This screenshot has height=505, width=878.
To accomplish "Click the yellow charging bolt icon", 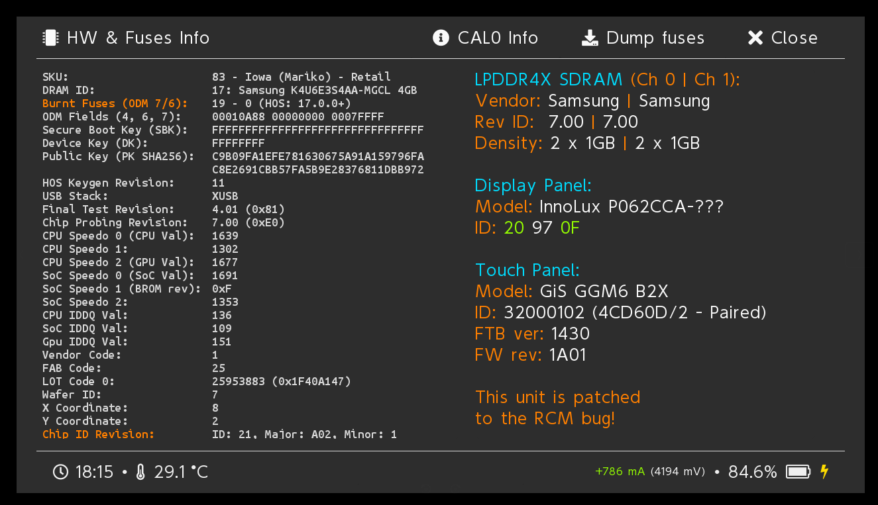I will 824,471.
